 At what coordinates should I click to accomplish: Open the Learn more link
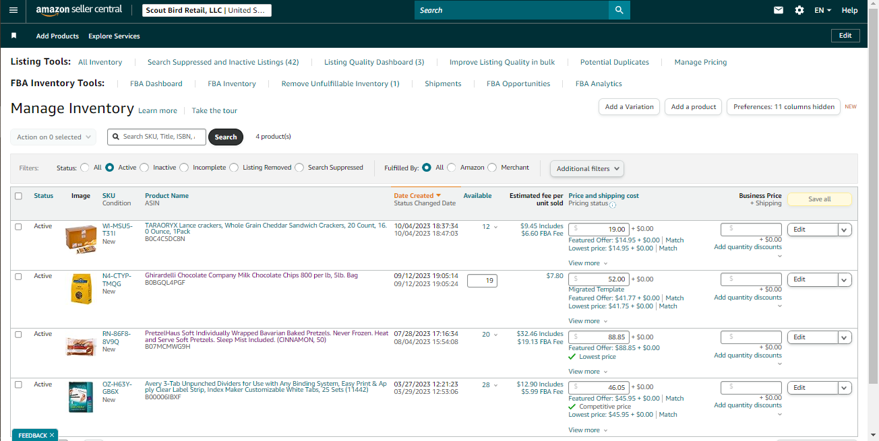pos(158,110)
